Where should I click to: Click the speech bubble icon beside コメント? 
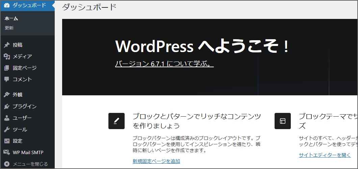click(6, 79)
